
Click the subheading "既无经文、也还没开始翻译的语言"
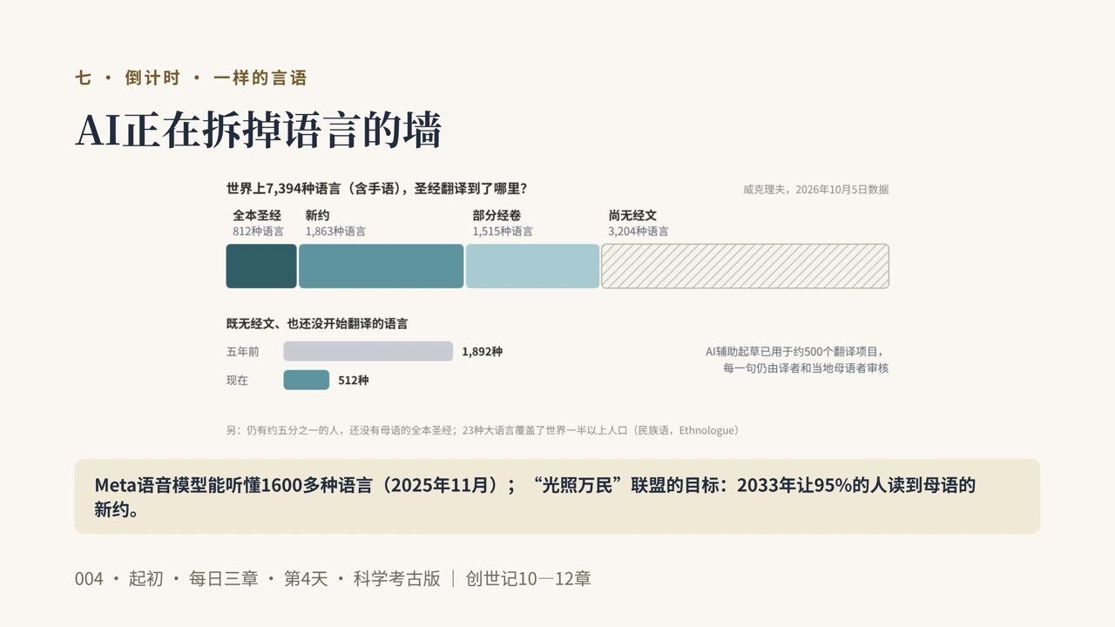317,323
